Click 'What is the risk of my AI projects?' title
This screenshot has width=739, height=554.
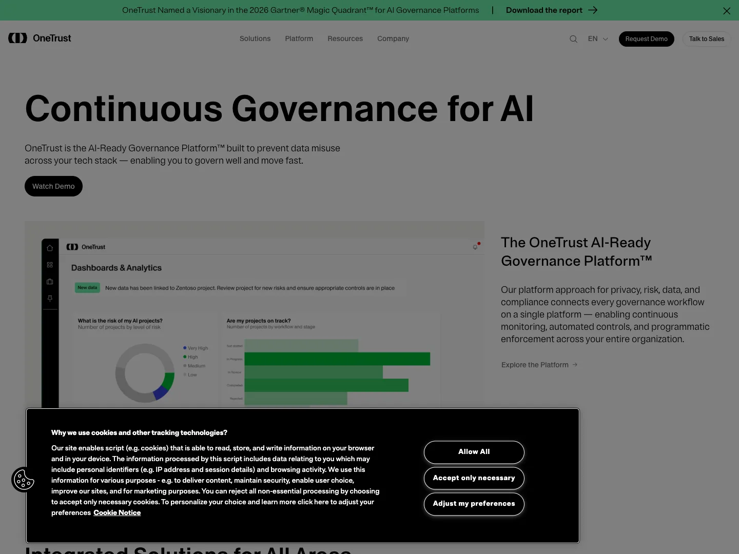pos(120,321)
